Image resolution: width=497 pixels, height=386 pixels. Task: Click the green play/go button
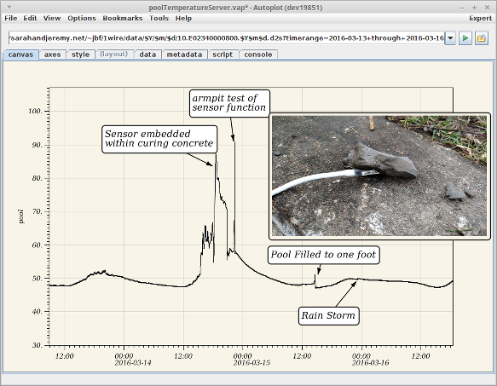[465, 38]
